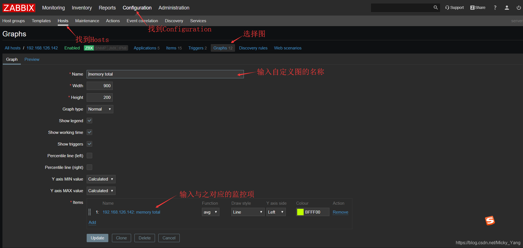Screen dimensions: 523x248
Task: Open the Administration menu
Action: point(174,8)
